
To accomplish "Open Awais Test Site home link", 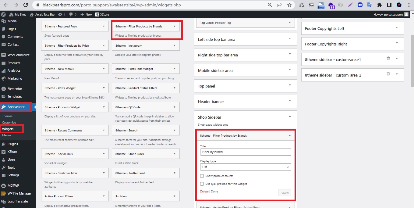I will (x=42, y=14).
